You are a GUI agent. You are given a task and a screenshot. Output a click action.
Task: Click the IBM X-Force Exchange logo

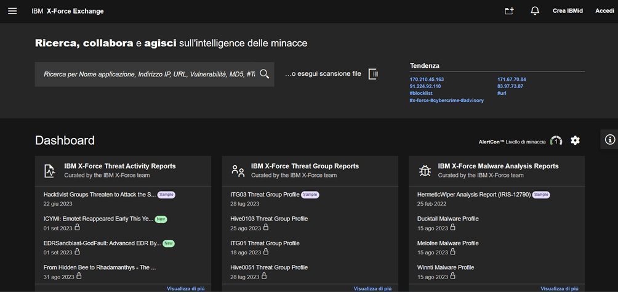pos(67,11)
